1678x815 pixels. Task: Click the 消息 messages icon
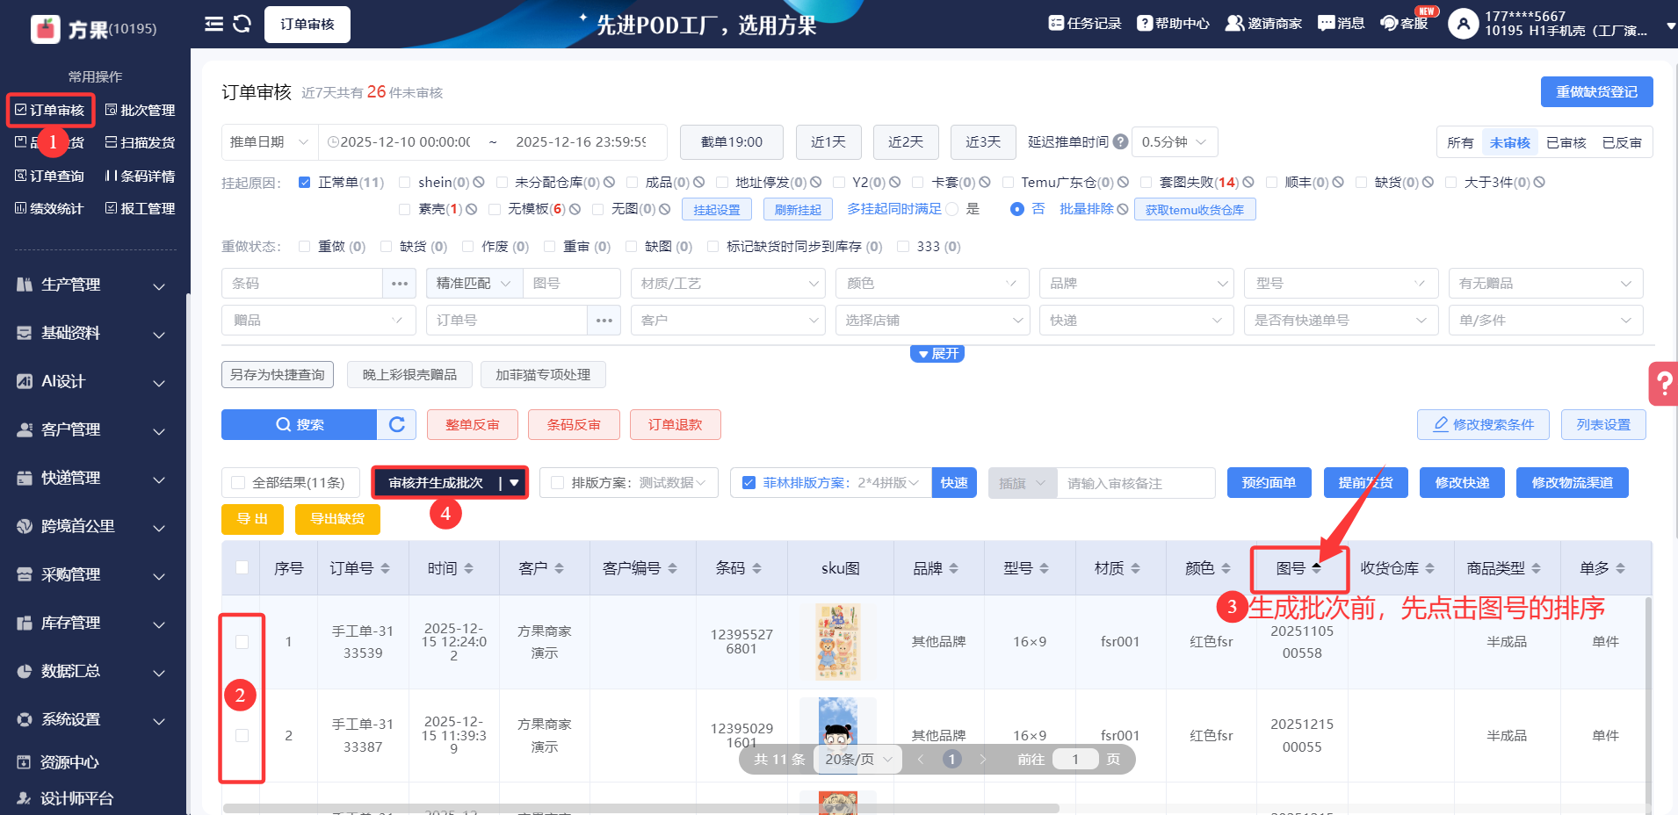[1341, 23]
